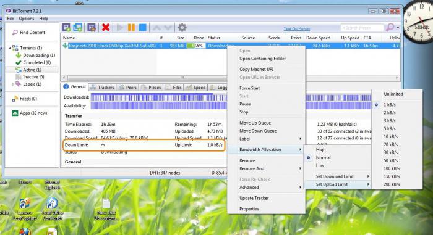This screenshot has height=235, width=433.
Task: Set bandwidth allocation to High
Action: coord(320,150)
